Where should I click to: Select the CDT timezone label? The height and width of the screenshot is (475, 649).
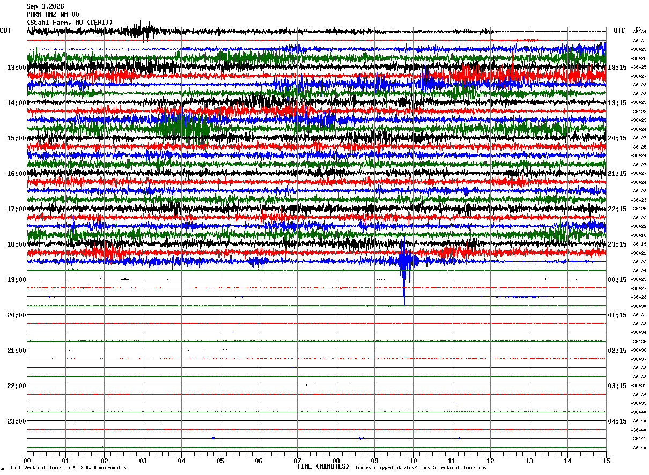[x=5, y=31]
